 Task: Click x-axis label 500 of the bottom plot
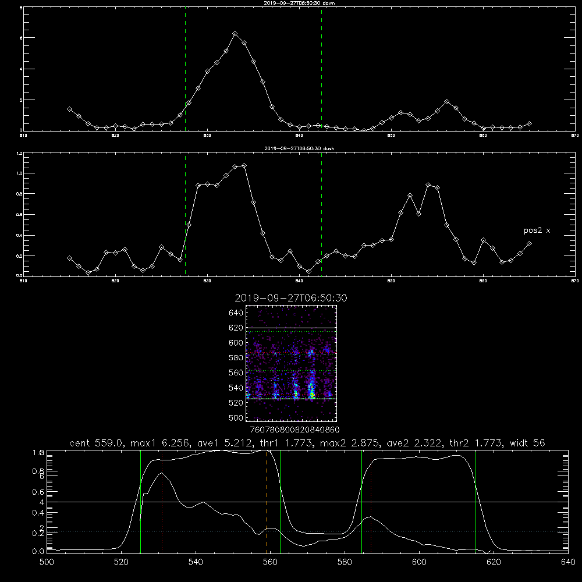pyautogui.click(x=47, y=562)
